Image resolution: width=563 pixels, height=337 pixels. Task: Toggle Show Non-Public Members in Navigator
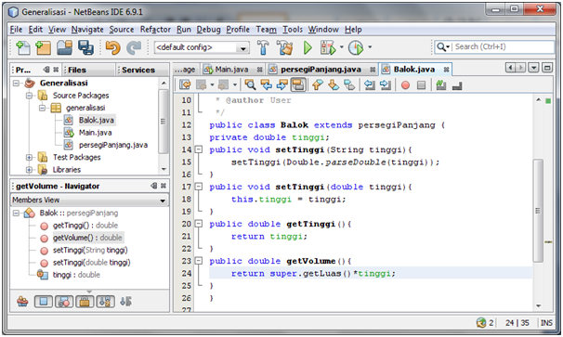85,302
